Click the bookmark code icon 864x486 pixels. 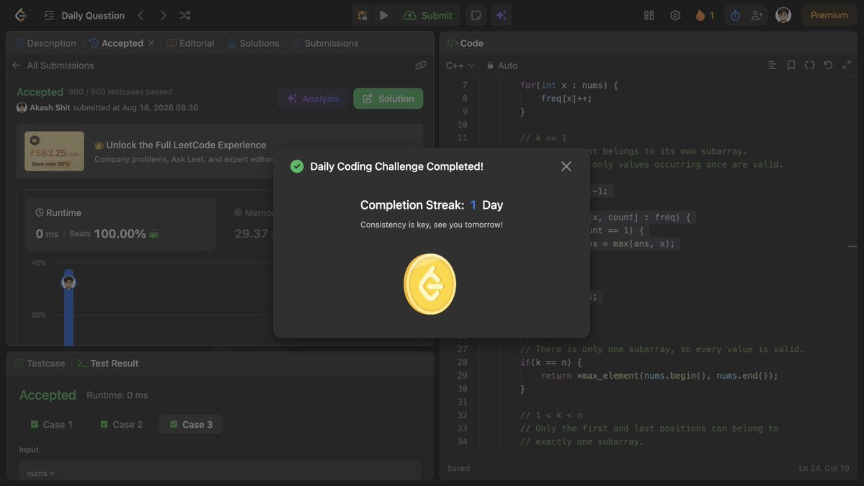791,66
